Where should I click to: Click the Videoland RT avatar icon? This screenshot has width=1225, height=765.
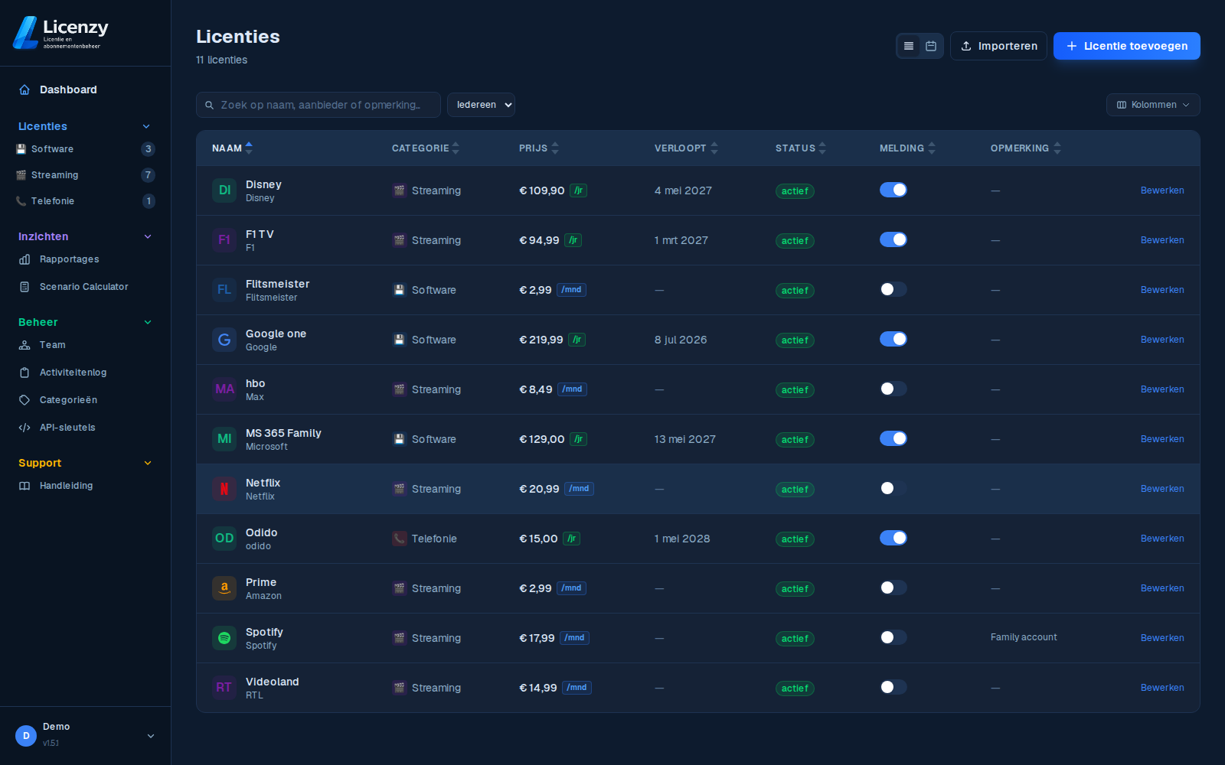(224, 688)
